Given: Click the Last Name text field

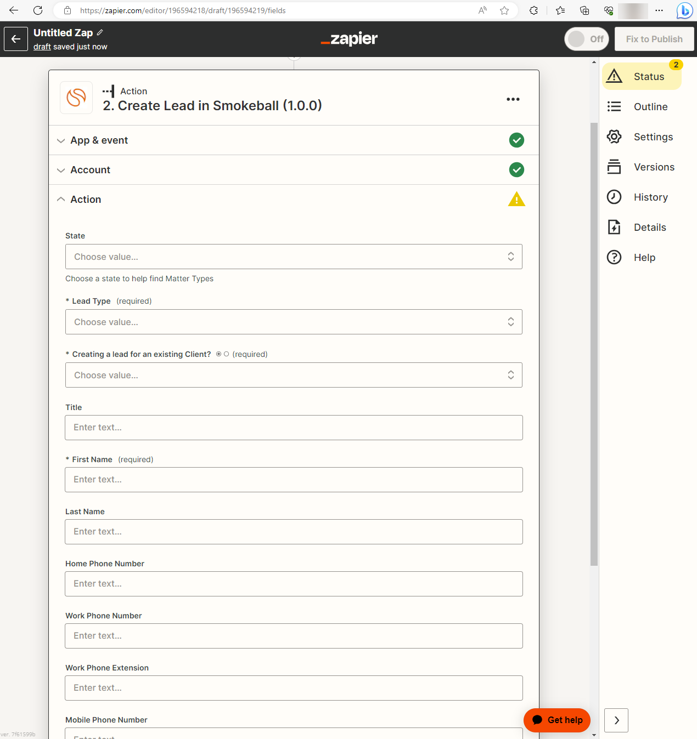Looking at the screenshot, I should [294, 532].
